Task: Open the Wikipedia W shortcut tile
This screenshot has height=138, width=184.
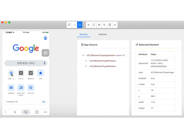Action: [x=31, y=73]
